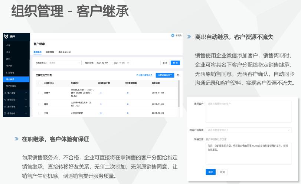The width and height of the screenshot is (301, 184).
Task: Click the share icon beside 客户运营
Action: 5,93
